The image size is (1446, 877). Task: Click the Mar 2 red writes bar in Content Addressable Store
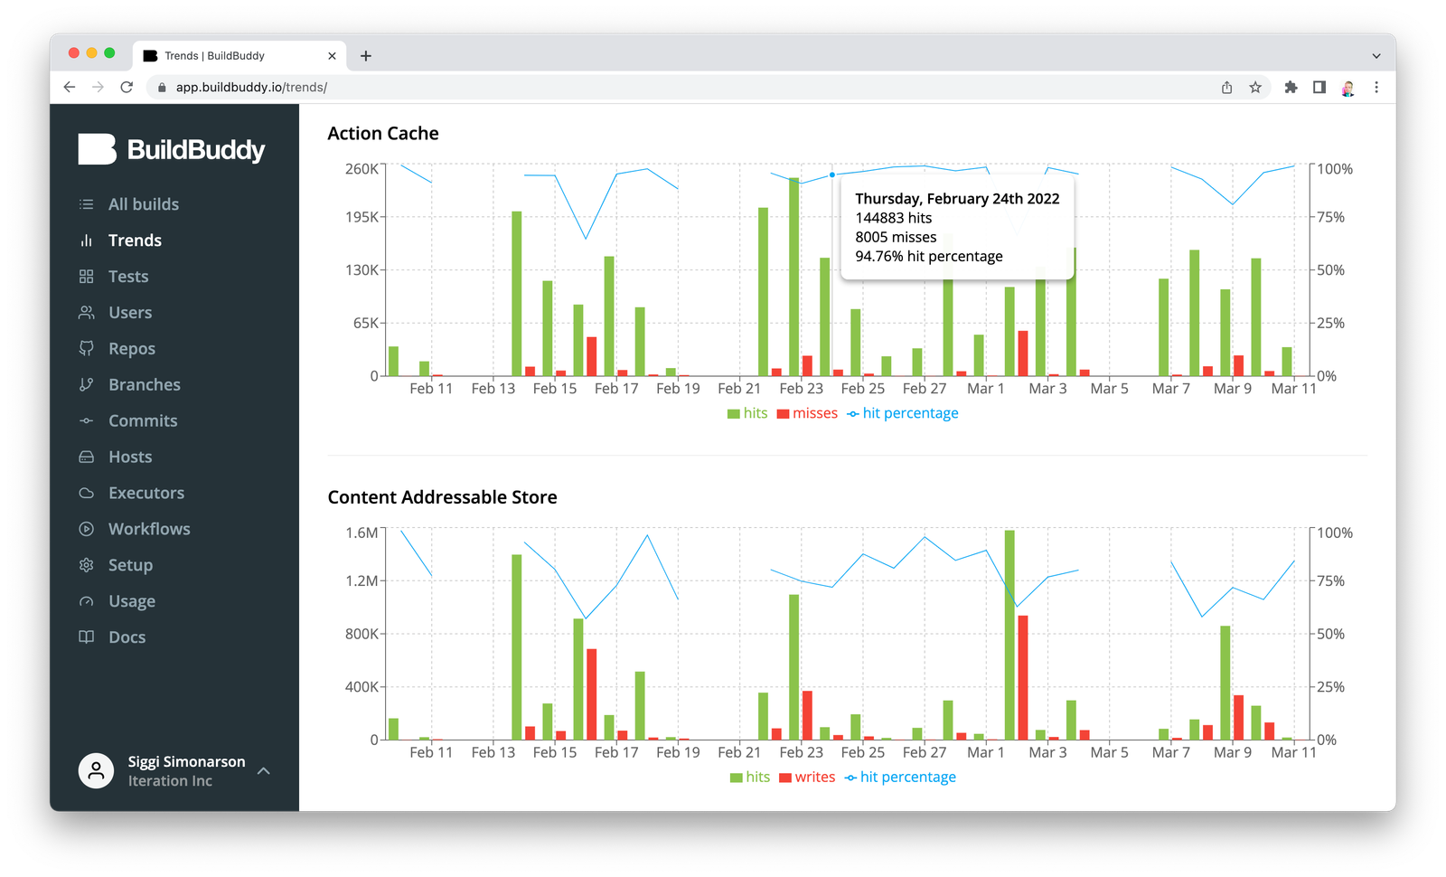[1023, 678]
